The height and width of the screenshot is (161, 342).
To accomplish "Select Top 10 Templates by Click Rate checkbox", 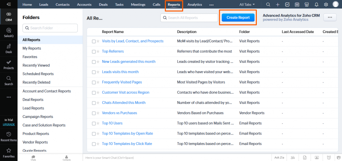I will point(94,144).
